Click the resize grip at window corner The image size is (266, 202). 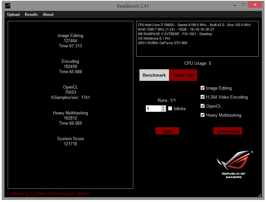(x=260, y=195)
